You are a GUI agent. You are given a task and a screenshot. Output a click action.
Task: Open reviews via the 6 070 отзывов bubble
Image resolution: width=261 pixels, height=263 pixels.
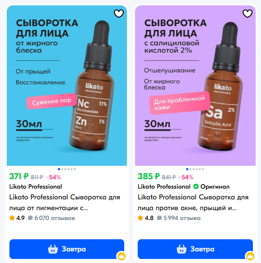[30, 218]
